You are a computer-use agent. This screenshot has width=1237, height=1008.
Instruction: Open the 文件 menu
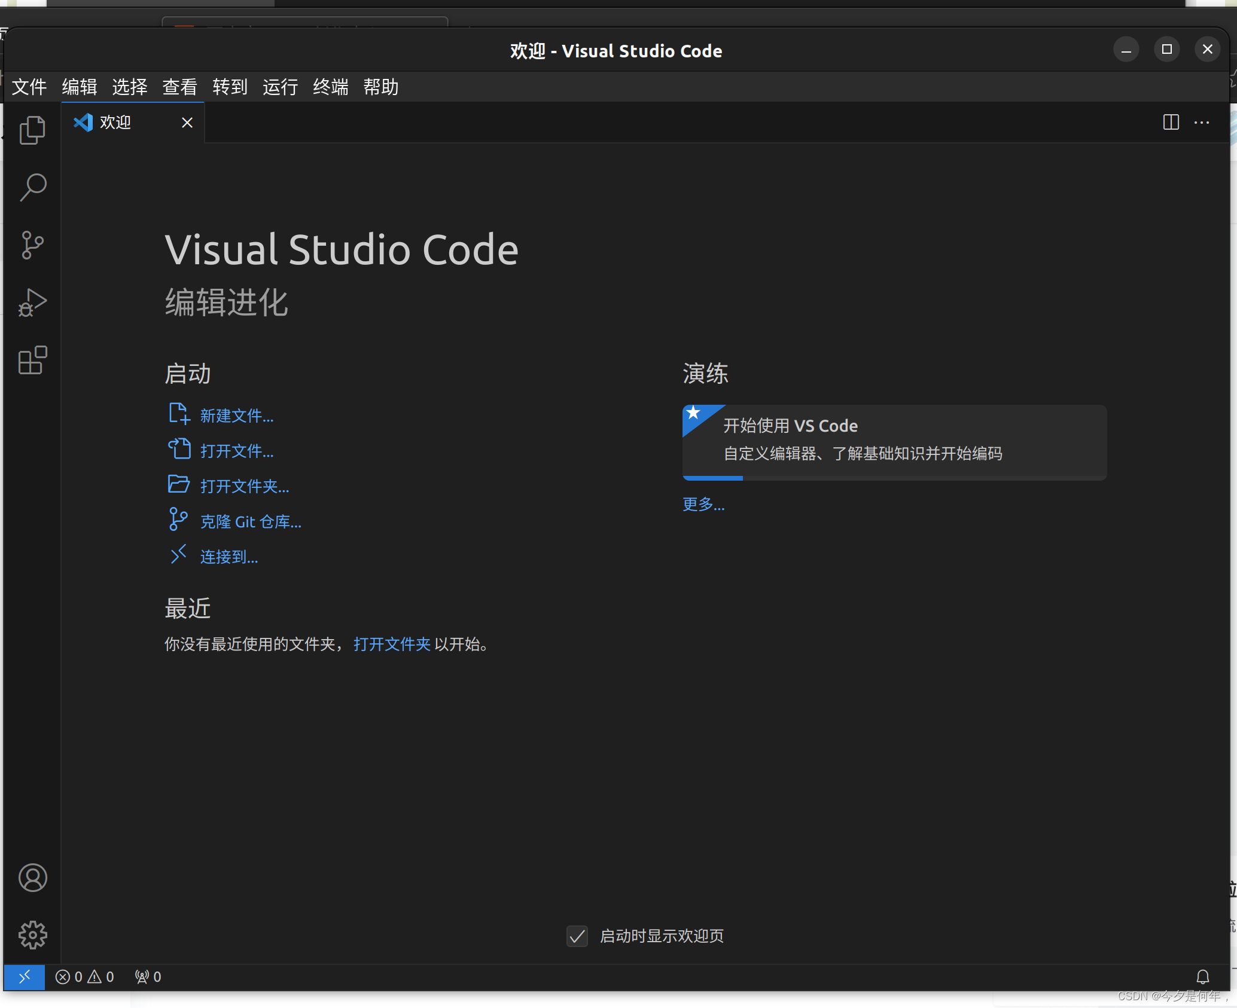click(29, 87)
